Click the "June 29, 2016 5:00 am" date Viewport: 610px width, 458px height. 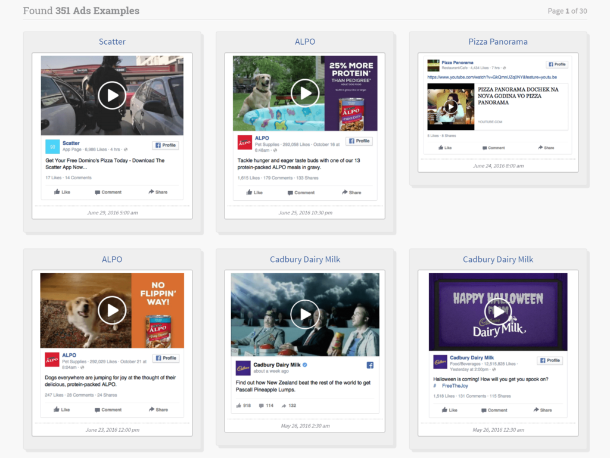(113, 213)
